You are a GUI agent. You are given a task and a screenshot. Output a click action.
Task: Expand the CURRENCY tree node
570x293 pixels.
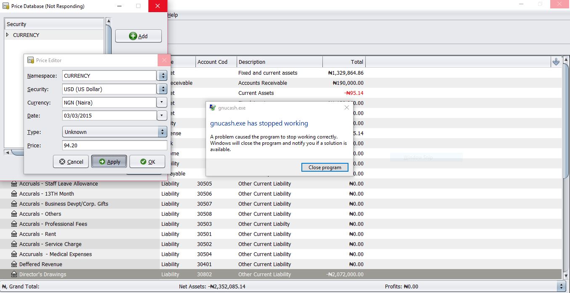tap(8, 35)
